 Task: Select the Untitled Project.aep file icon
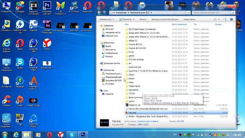[x=47, y=26]
